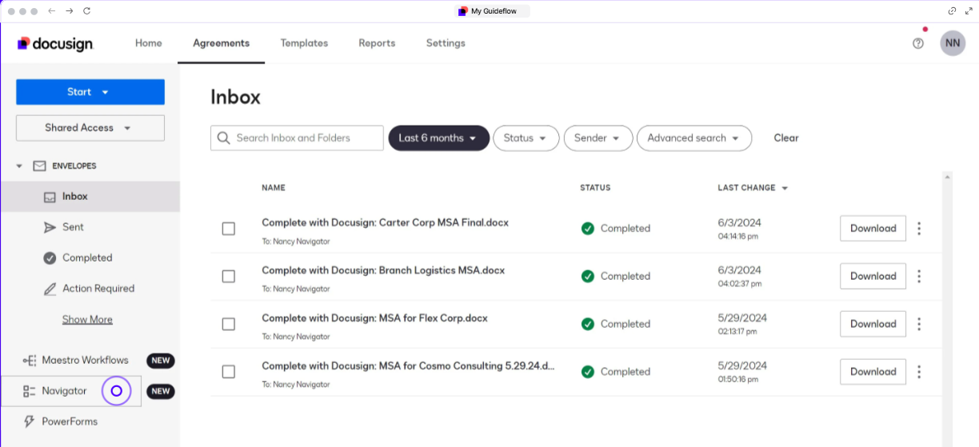Open the Status filter dropdown
Image resolution: width=979 pixels, height=447 pixels.
tap(525, 138)
